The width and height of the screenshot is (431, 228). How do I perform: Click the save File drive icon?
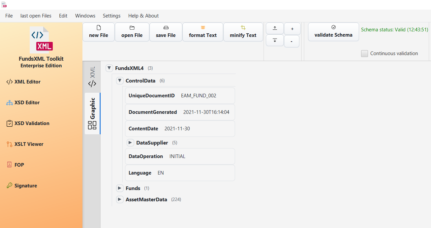pyautogui.click(x=166, y=28)
